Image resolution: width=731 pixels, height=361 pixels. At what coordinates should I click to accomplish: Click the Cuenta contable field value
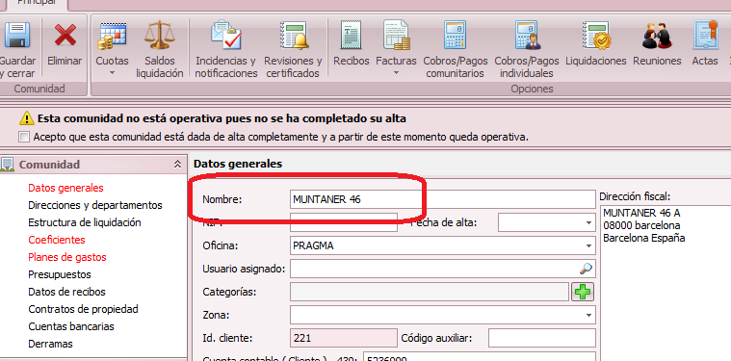coord(479,358)
